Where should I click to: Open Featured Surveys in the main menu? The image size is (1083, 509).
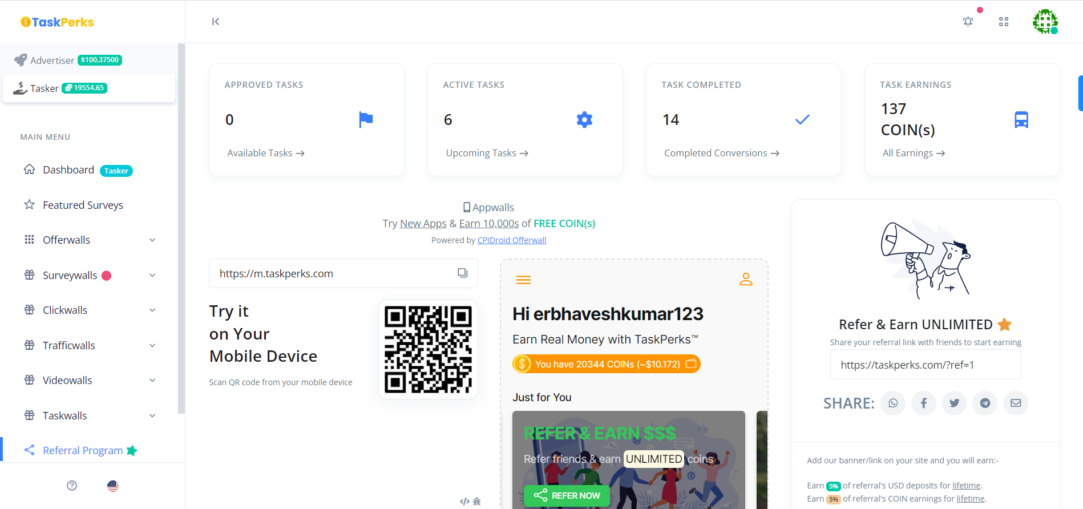point(74,205)
